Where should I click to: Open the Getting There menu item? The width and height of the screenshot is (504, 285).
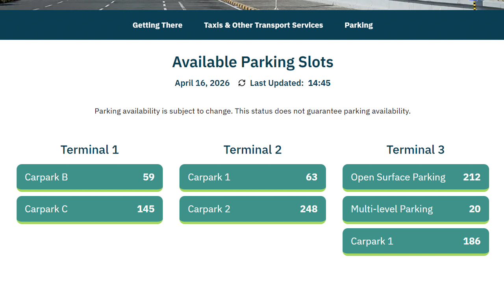[157, 25]
